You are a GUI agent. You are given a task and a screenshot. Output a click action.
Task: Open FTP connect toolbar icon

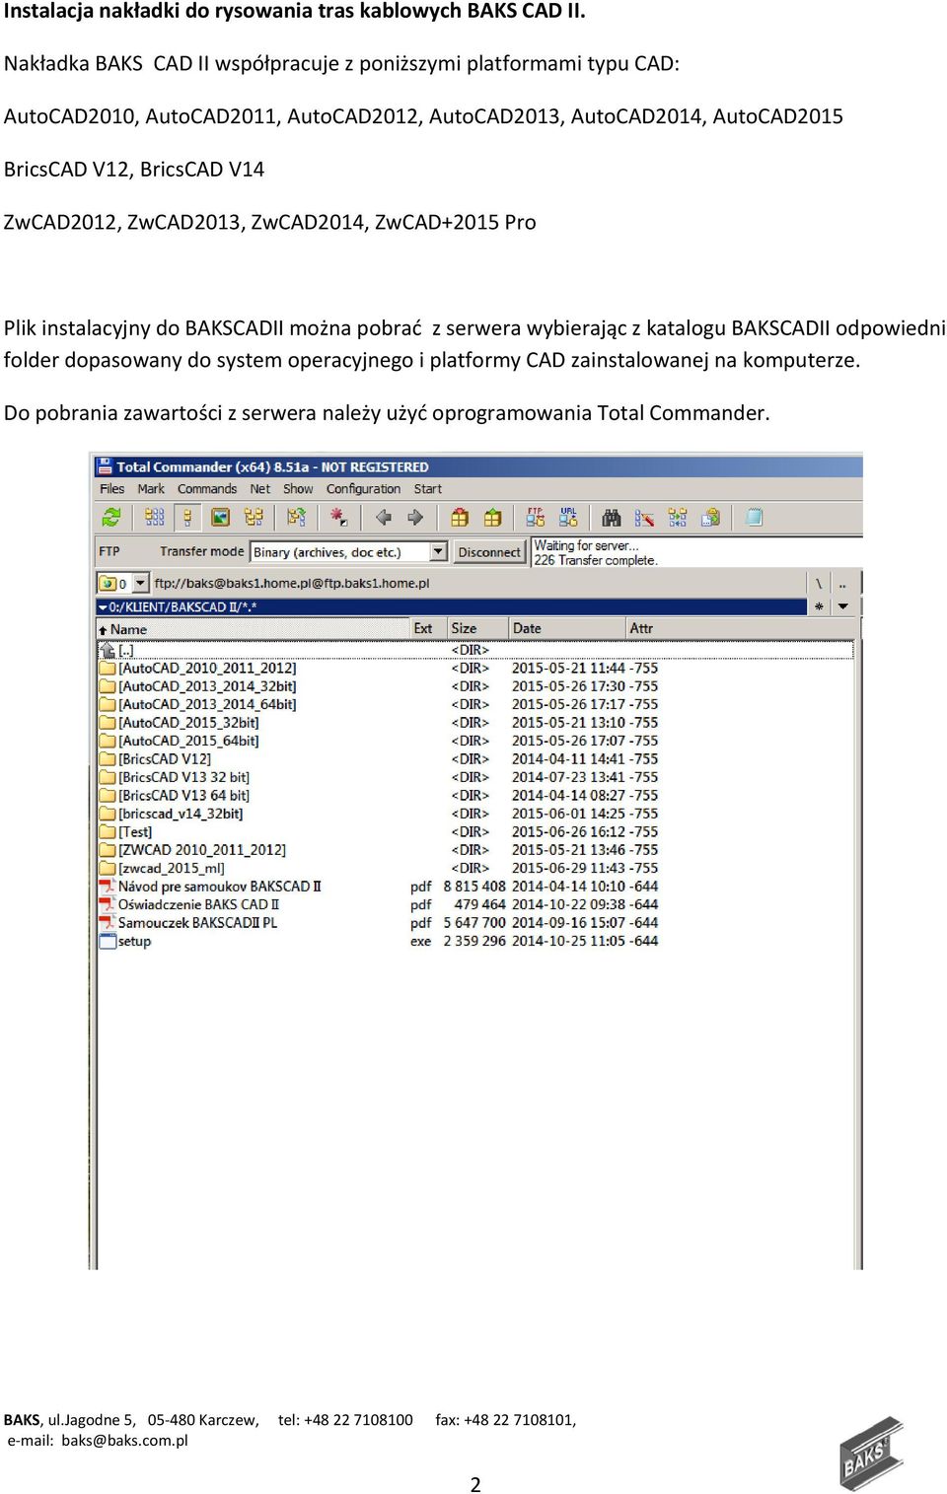coord(536,517)
